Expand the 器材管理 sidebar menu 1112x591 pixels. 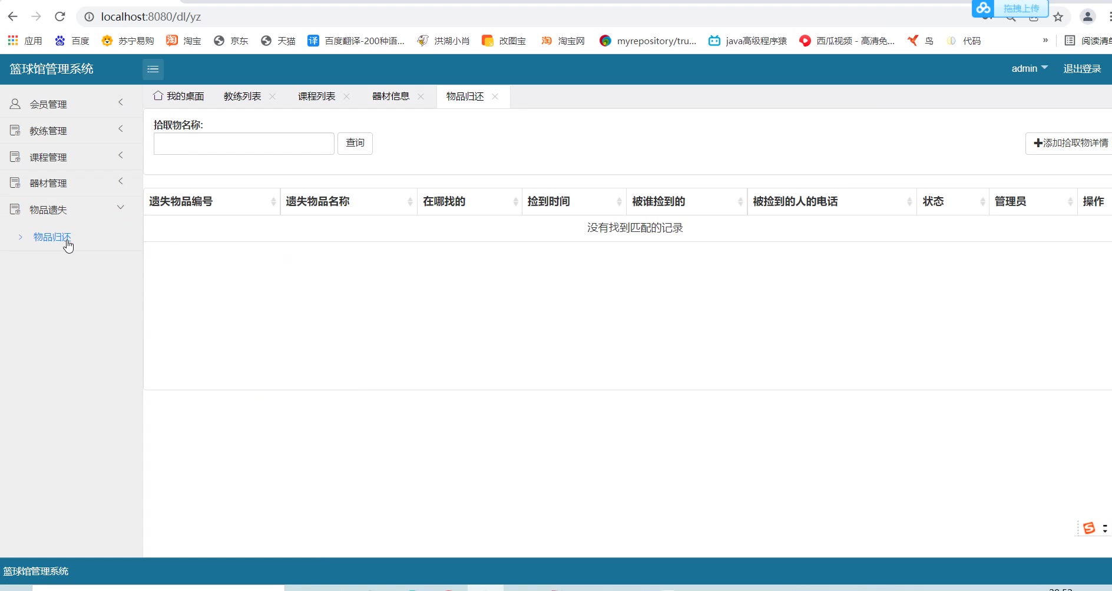coord(67,183)
